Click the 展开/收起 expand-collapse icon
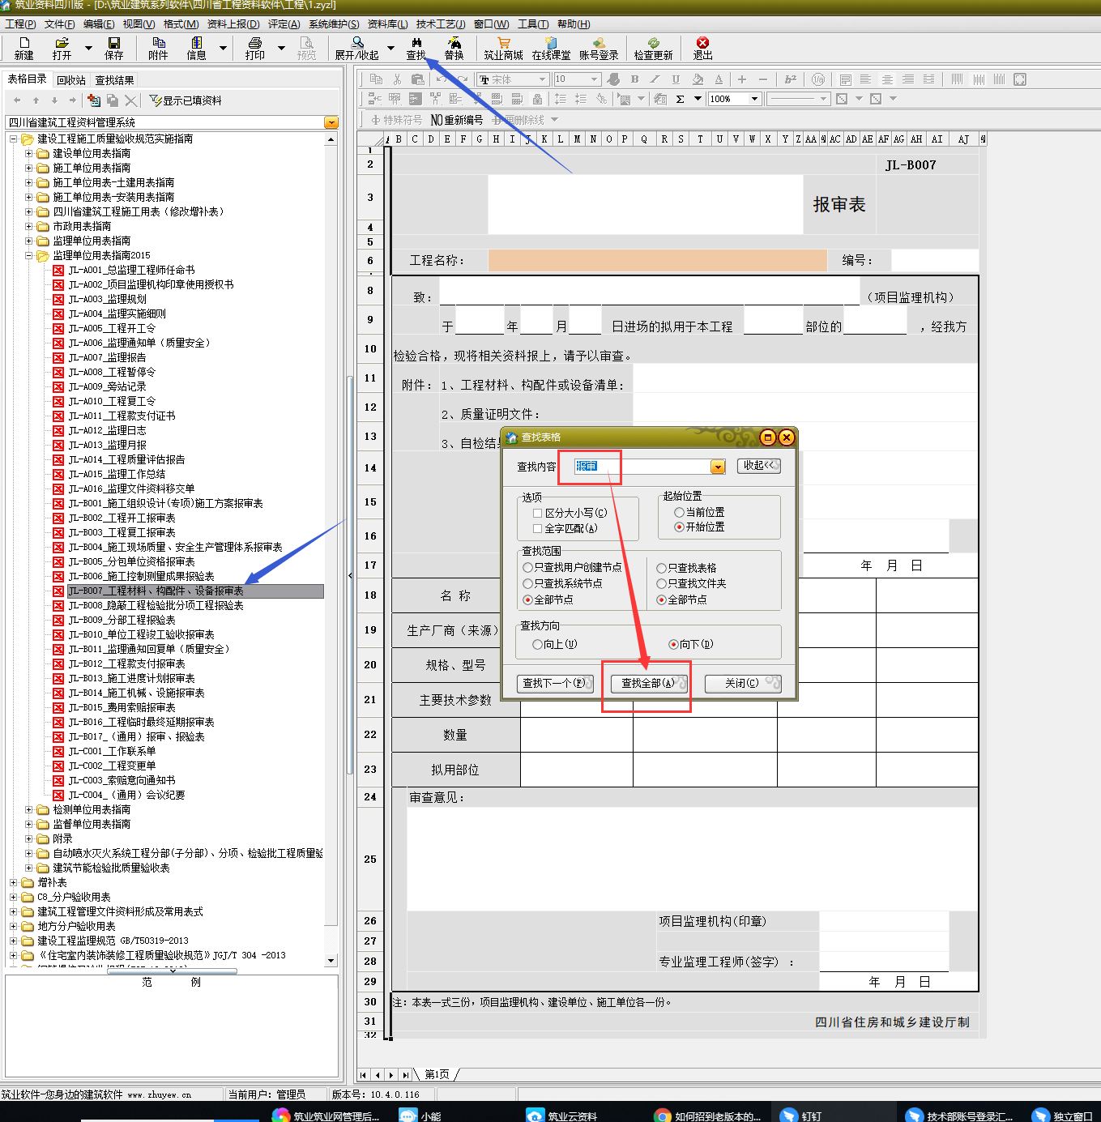1101x1122 pixels. [x=357, y=49]
